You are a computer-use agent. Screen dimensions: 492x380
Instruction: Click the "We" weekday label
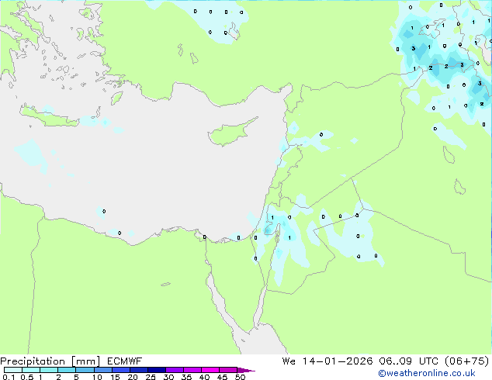[289, 361]
